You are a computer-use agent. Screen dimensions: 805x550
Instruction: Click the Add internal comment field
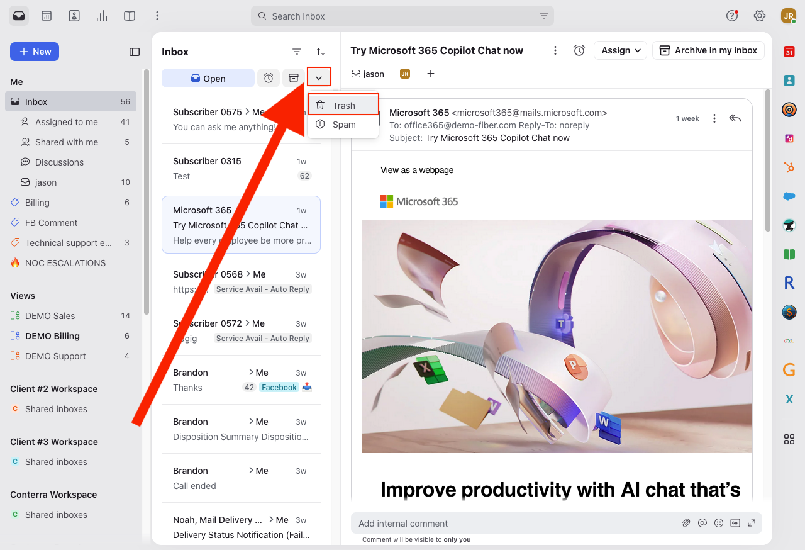tap(516, 523)
